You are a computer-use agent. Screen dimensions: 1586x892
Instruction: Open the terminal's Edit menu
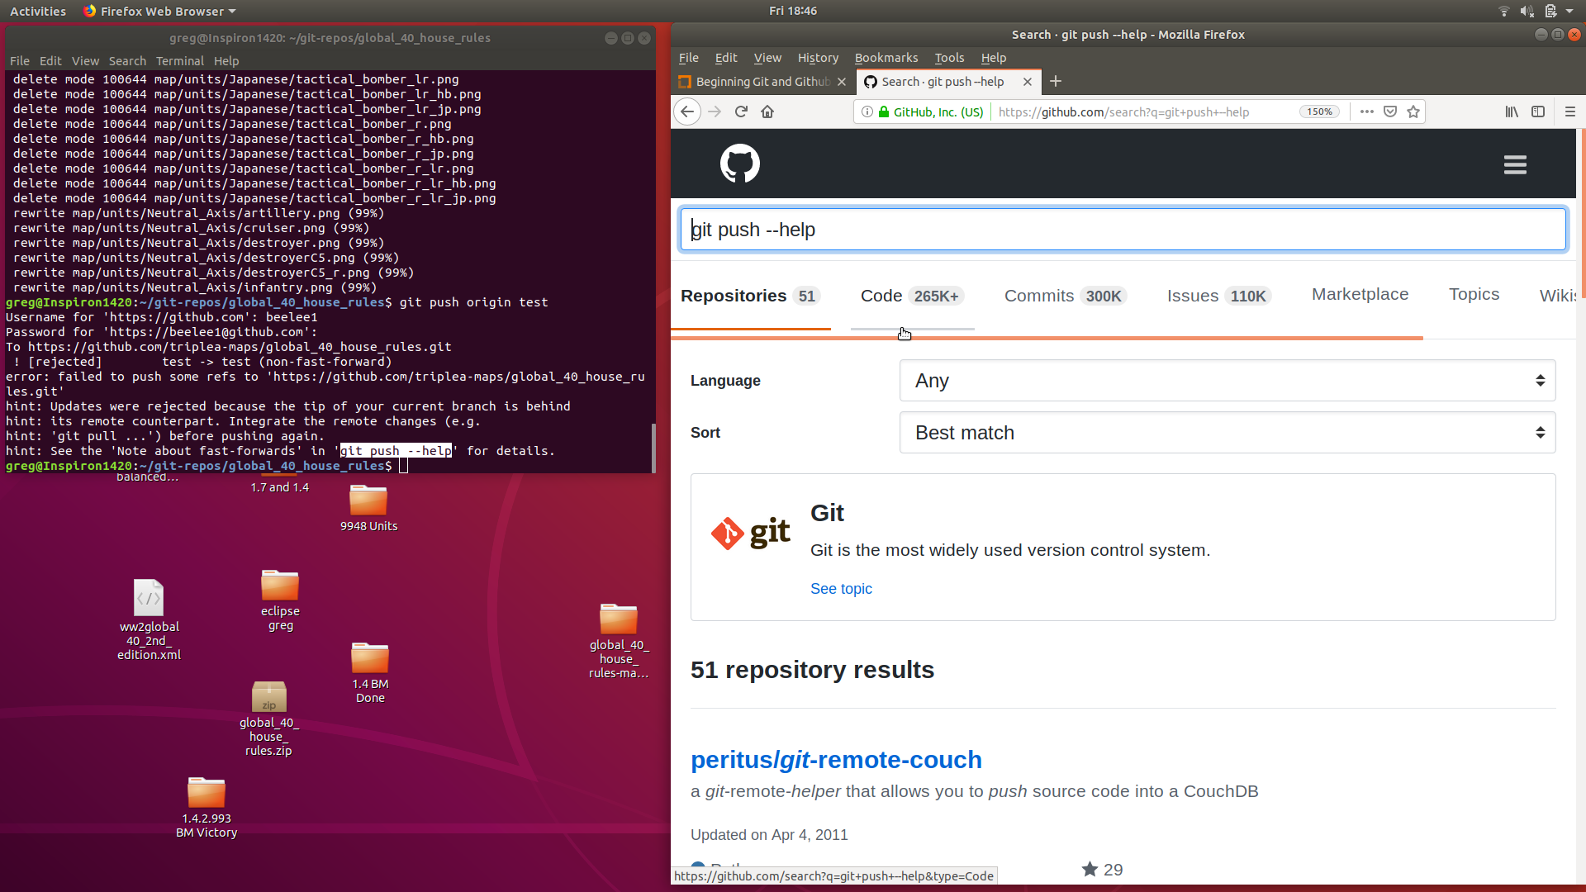pyautogui.click(x=50, y=61)
